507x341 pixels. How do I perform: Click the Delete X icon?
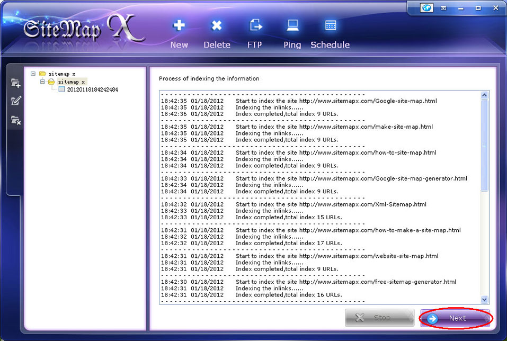pyautogui.click(x=217, y=25)
